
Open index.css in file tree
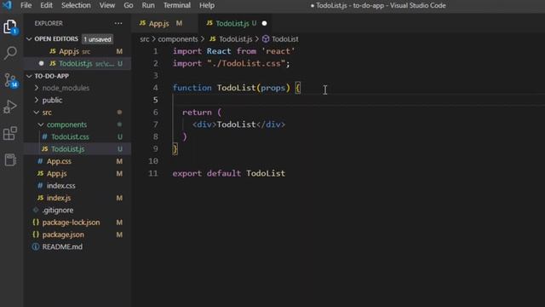(77, 186)
